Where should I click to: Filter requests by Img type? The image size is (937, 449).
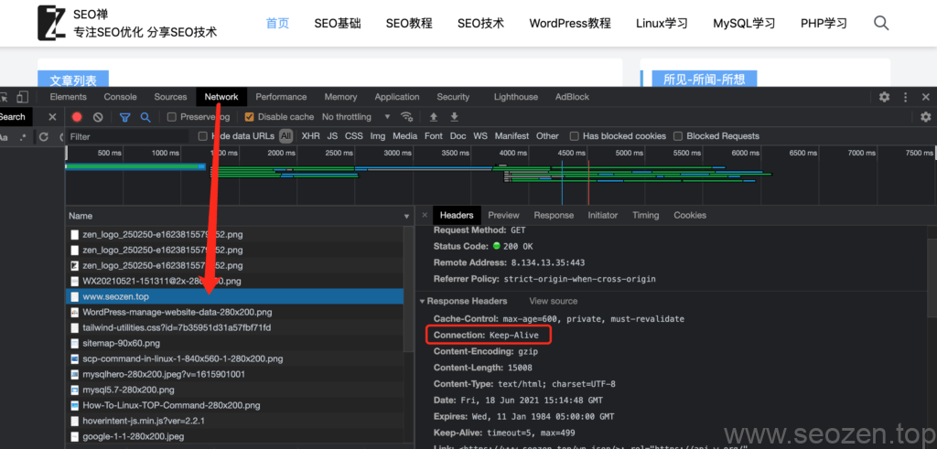pos(378,136)
